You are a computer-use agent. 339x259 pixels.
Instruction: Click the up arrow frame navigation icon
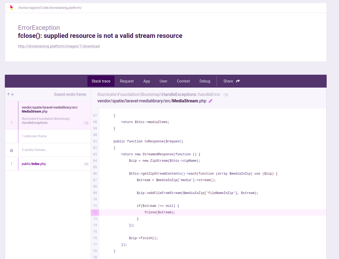[x=9, y=94]
